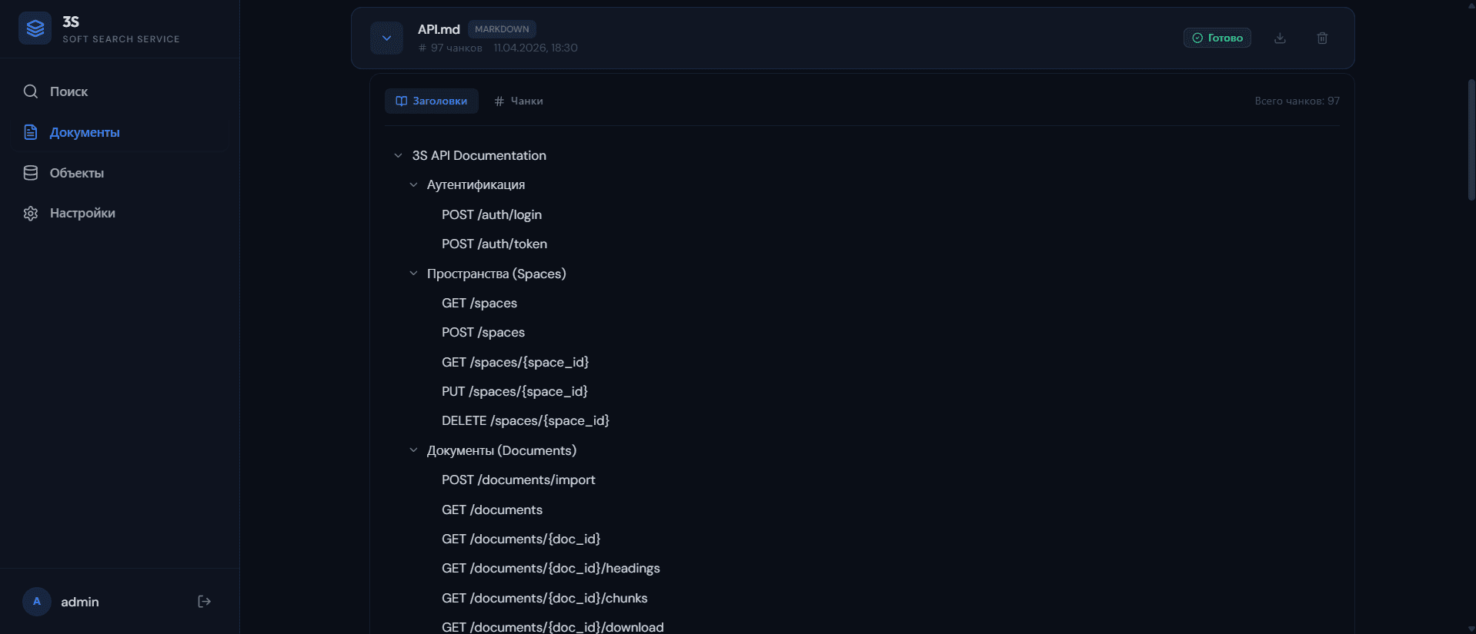Collapse the Аутентификация section
This screenshot has width=1476, height=634.
click(413, 184)
